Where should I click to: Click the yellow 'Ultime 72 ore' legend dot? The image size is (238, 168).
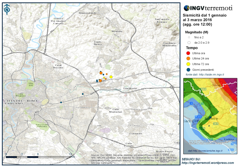coord(189,64)
